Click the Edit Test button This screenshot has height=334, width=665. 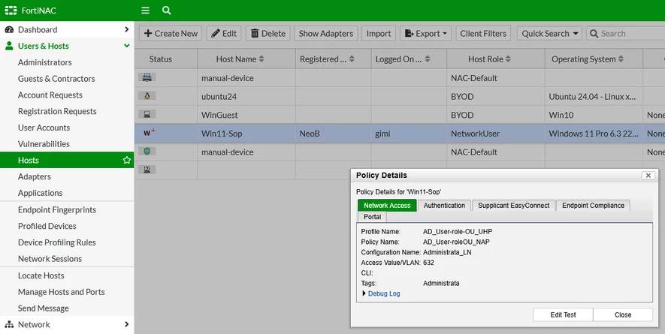click(563, 314)
